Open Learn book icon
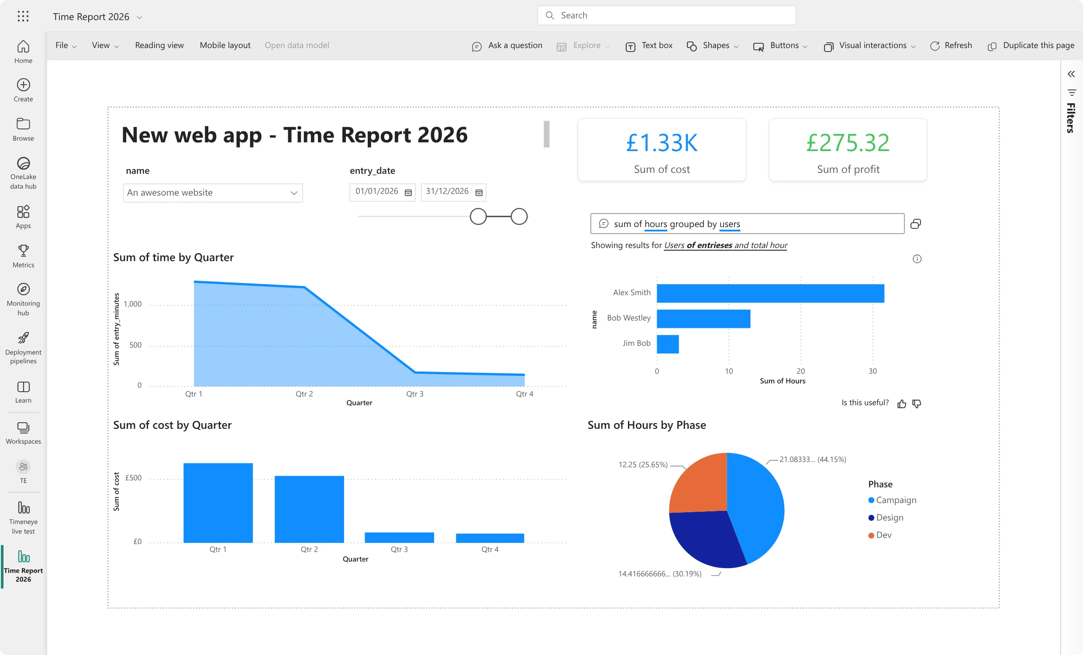This screenshot has height=655, width=1083. [23, 387]
